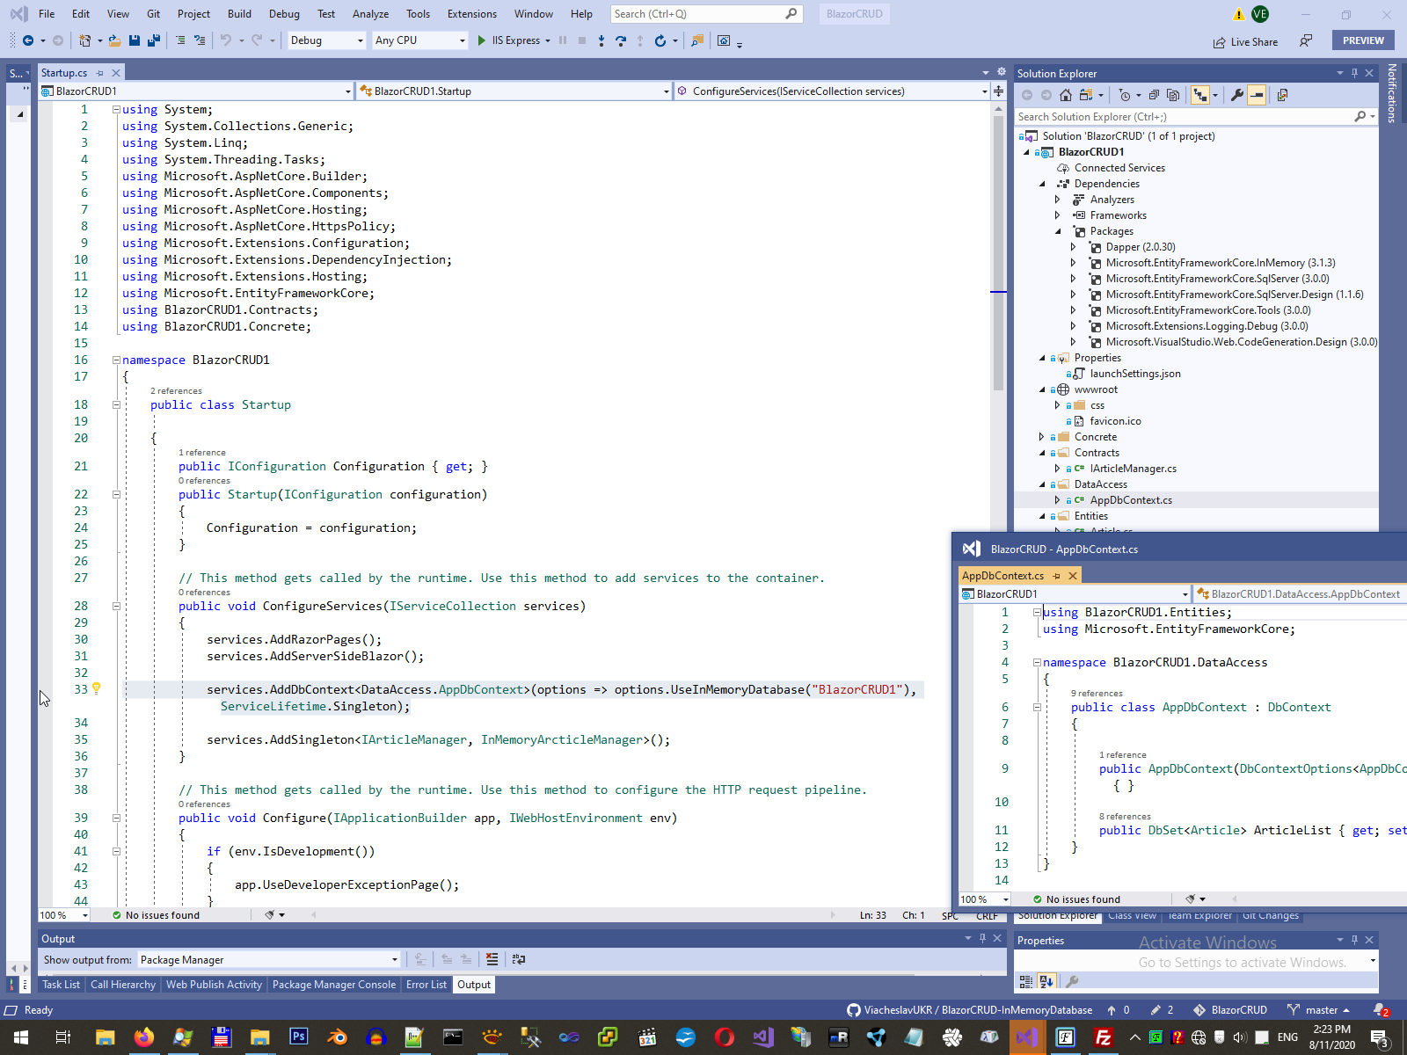
Task: Click the Save All toolbar icon
Action: (154, 40)
